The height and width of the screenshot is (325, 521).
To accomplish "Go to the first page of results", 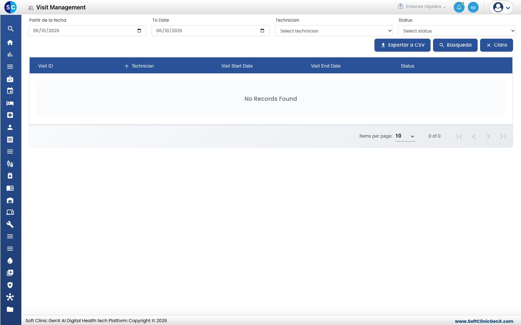I will tap(459, 136).
